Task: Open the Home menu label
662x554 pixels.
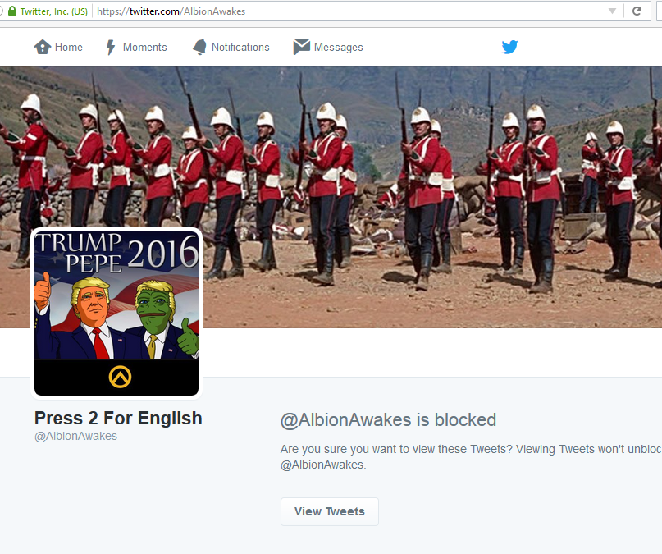Action: point(68,48)
